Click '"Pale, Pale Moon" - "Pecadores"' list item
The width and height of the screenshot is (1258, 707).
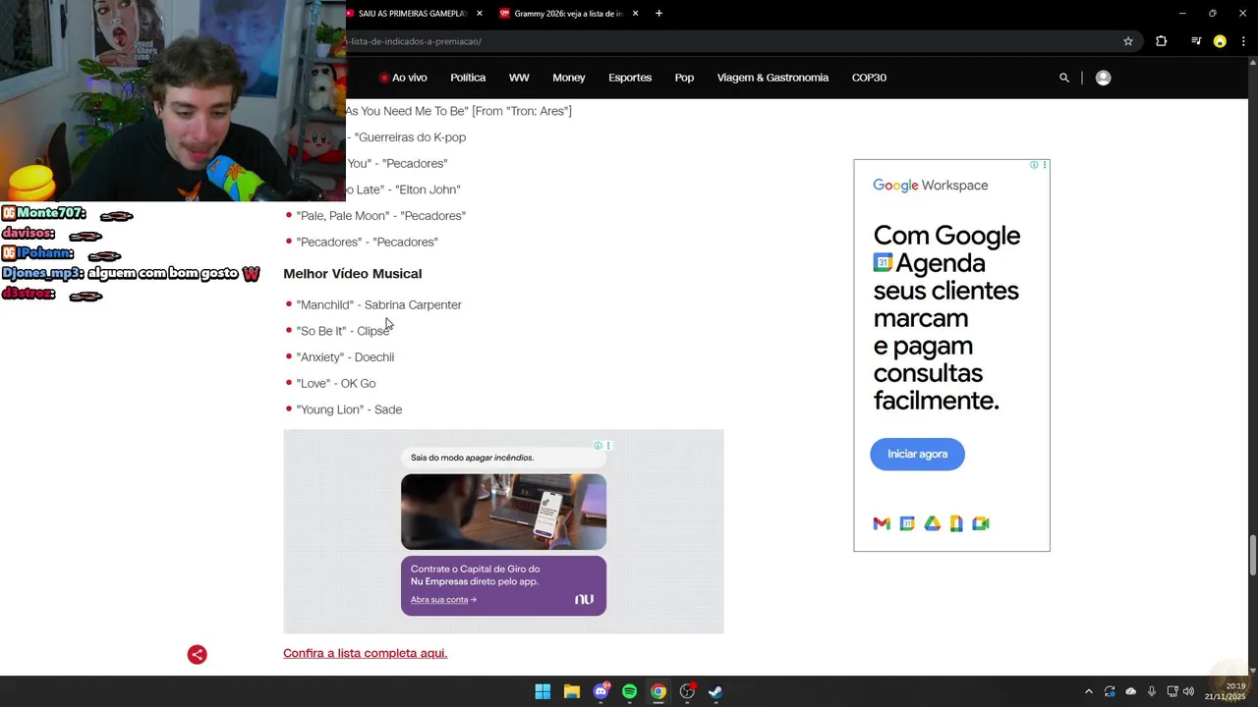381,216
